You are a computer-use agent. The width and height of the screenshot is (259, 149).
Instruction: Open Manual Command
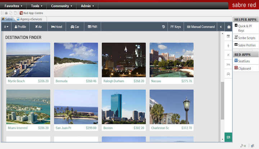(201, 27)
